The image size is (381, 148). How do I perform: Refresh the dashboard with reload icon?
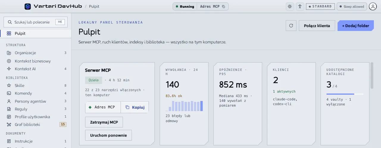tap(291, 26)
